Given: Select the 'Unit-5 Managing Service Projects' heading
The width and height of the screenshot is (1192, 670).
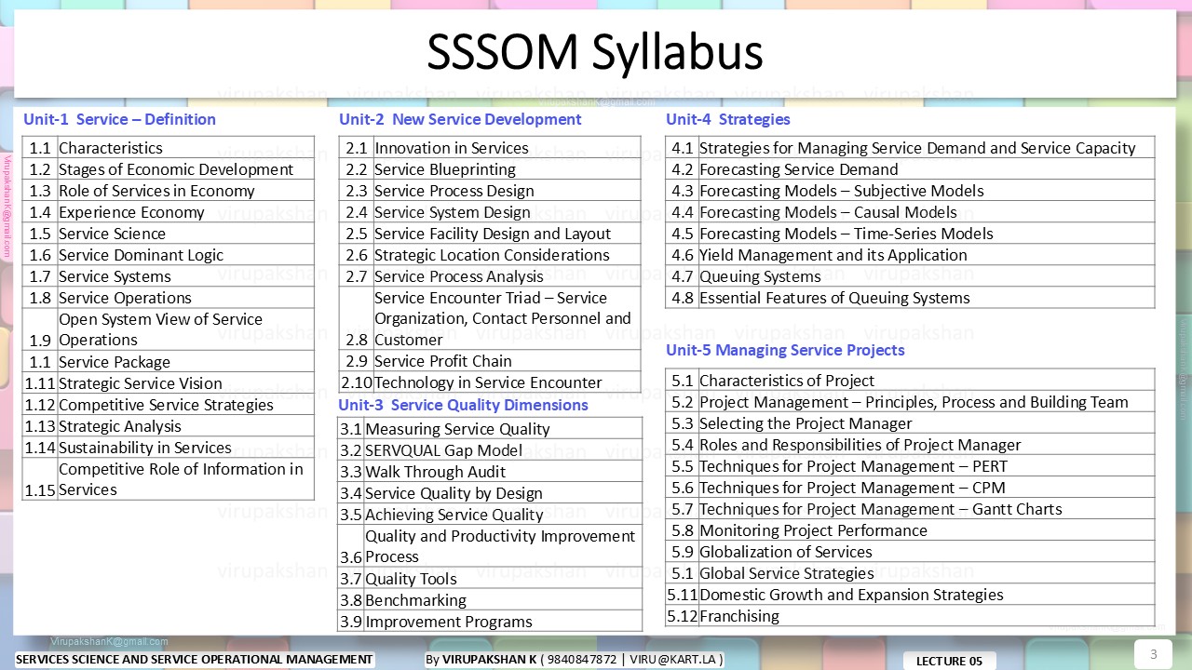Looking at the screenshot, I should [785, 350].
